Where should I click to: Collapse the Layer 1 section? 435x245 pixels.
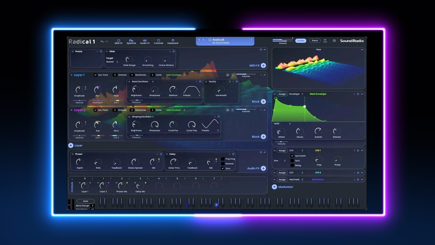(265, 75)
